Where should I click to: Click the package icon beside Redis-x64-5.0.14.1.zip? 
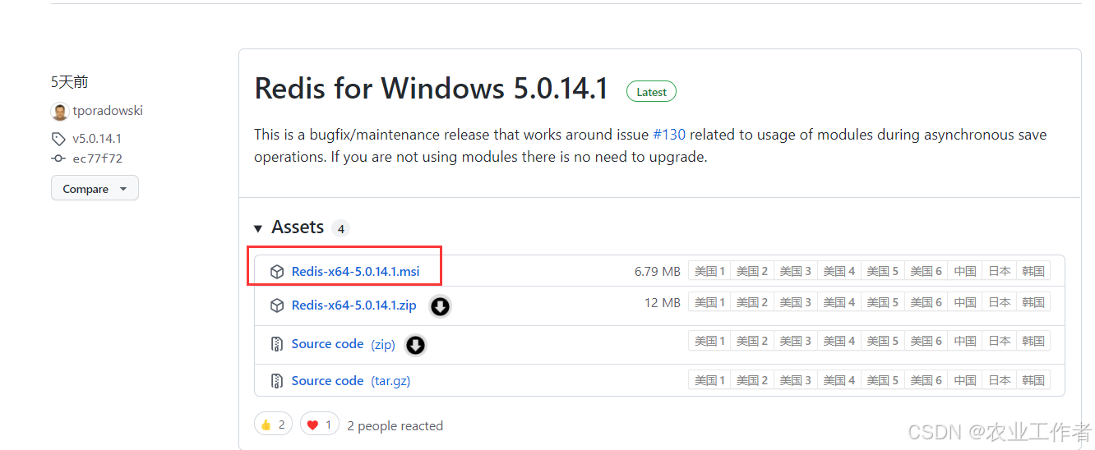277,305
